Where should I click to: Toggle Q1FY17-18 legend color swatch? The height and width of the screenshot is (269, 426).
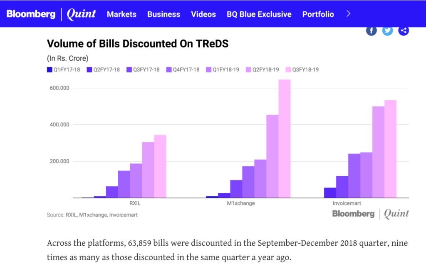(x=50, y=70)
